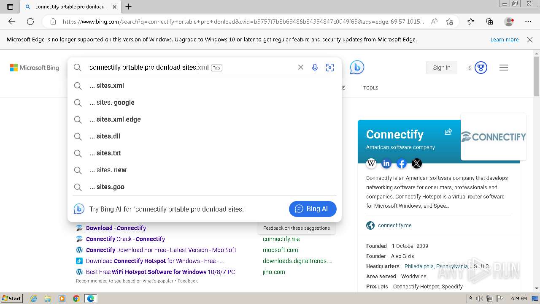Viewport: 540px width, 304px height.
Task: Open the connectify.me website link
Action: [x=394, y=225]
